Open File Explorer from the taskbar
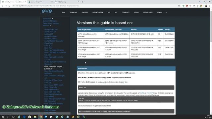The width and height of the screenshot is (212, 119). click(x=35, y=117)
